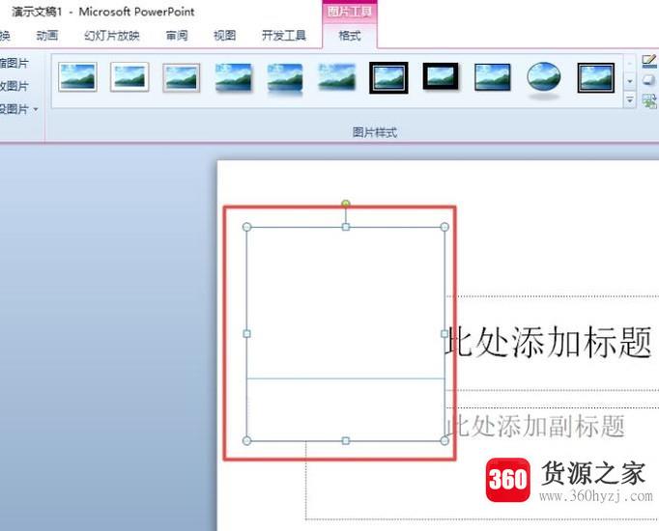Click the 更改图片 change picture command
Viewport: 659px width, 531px height.
(x=14, y=86)
